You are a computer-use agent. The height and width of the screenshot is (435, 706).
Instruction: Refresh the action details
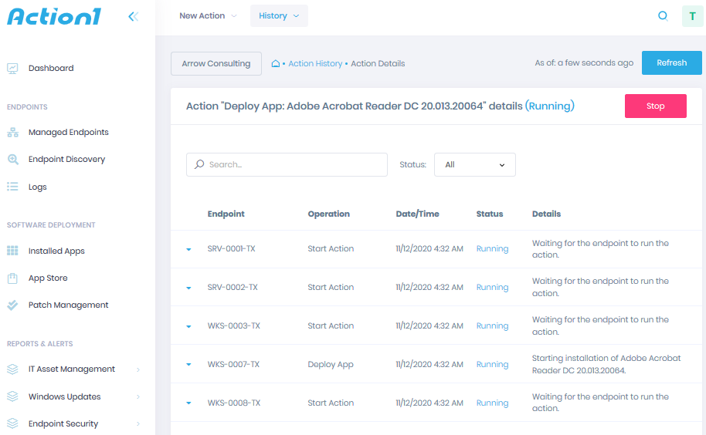[x=671, y=63]
